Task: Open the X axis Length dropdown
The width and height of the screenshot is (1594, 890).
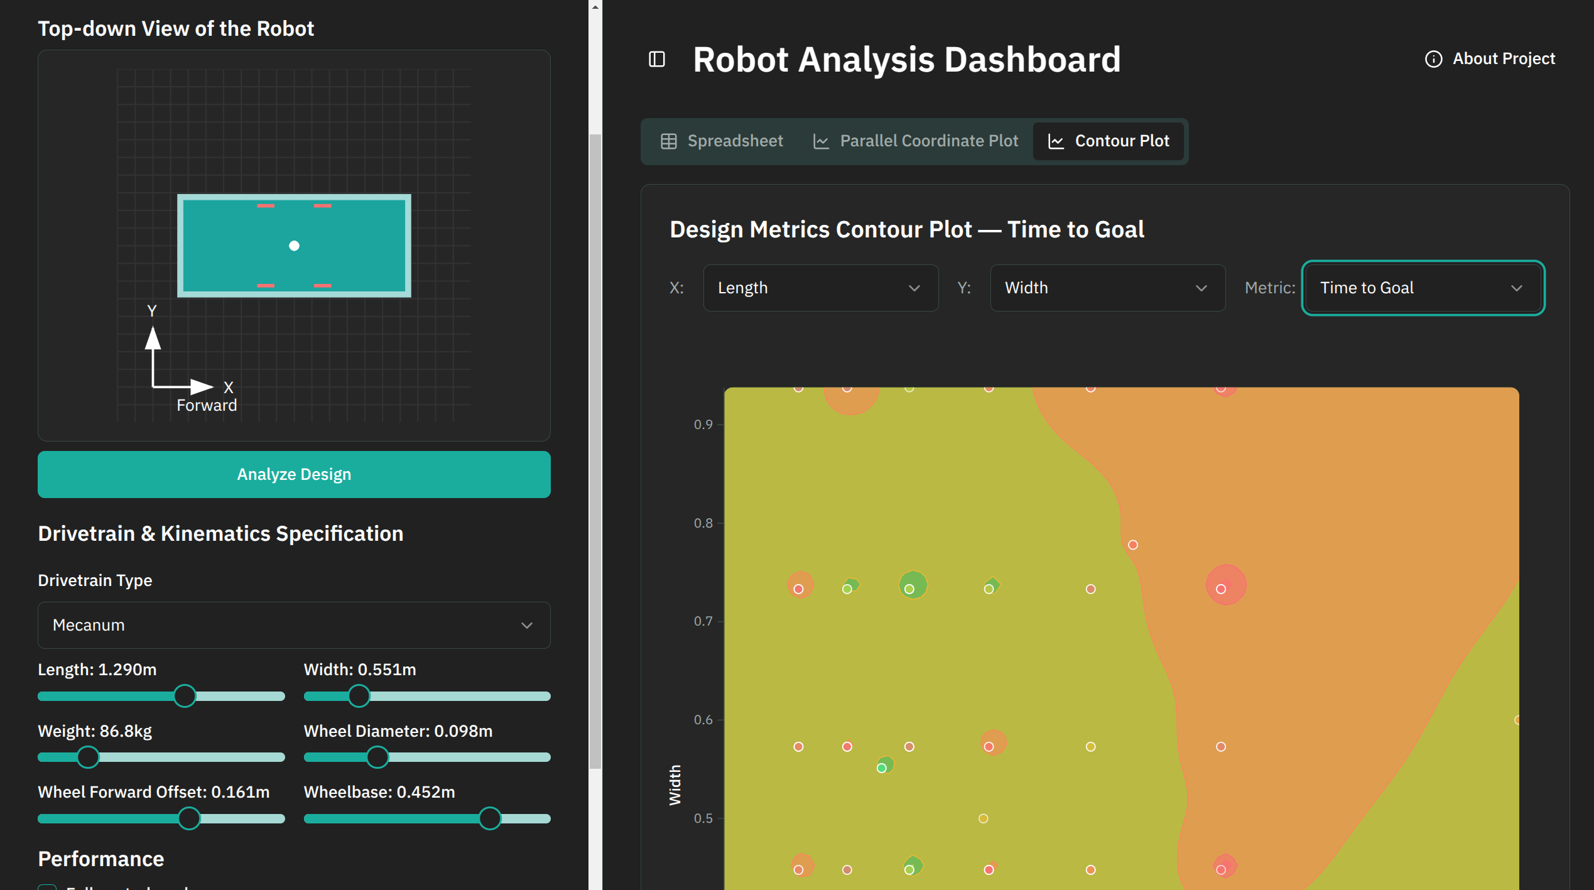Action: click(x=821, y=288)
